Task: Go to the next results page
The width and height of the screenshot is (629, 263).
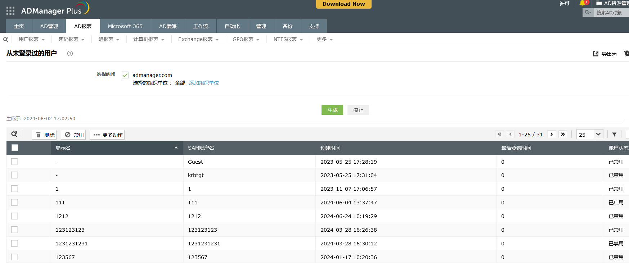Action: [551, 134]
